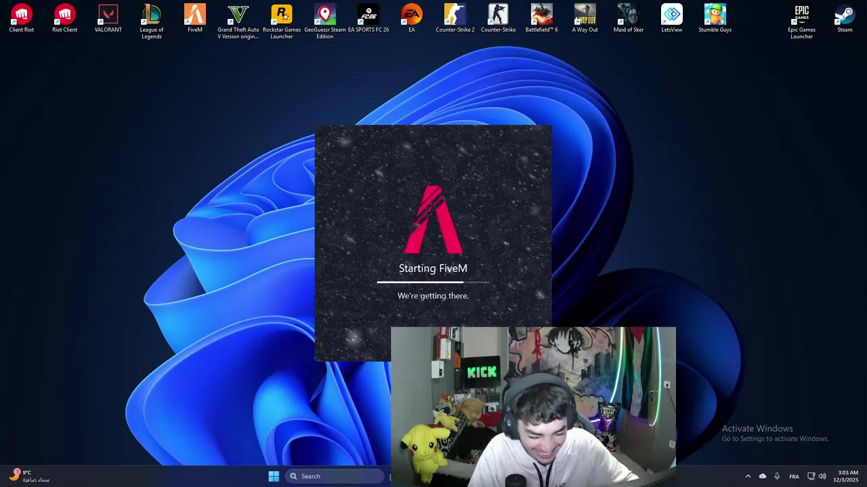Click the "We're getting there." message
Image resolution: width=867 pixels, height=487 pixels.
coord(433,296)
